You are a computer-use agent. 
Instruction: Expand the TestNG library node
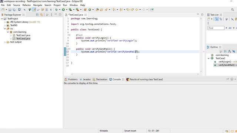(5, 25)
